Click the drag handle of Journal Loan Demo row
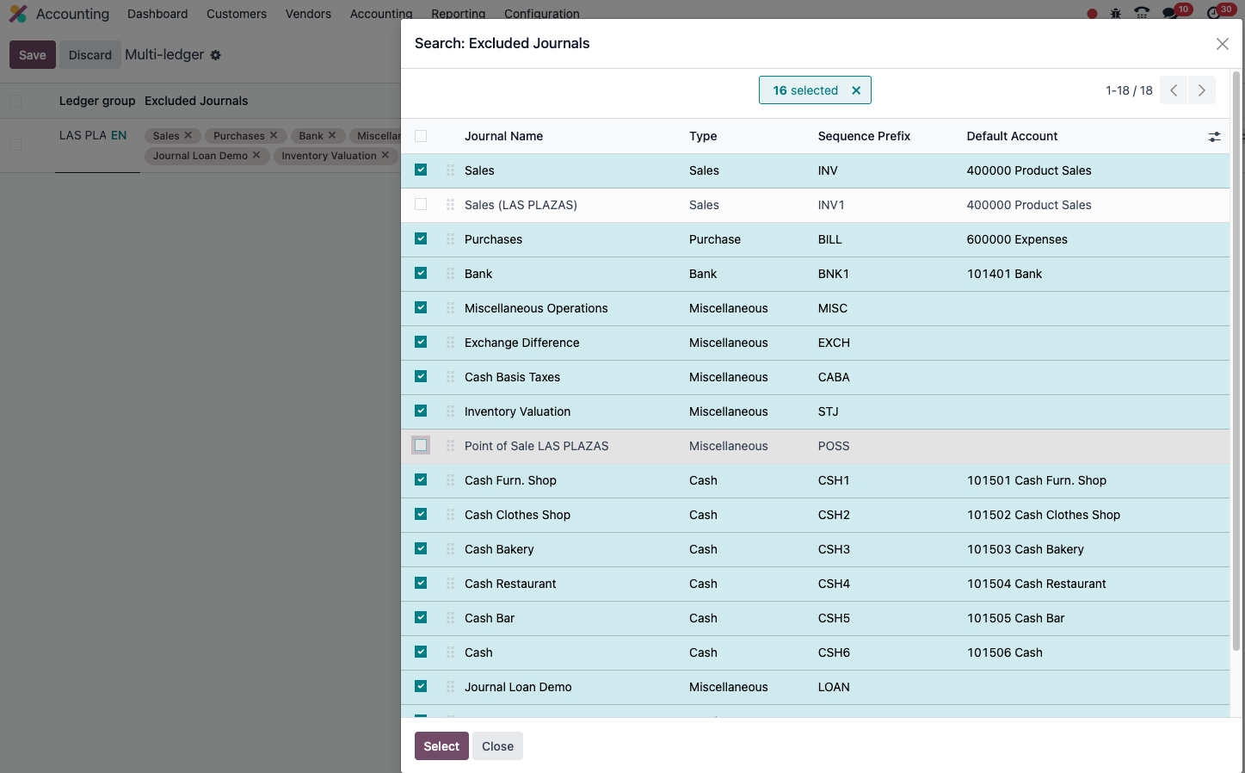 coord(450,687)
